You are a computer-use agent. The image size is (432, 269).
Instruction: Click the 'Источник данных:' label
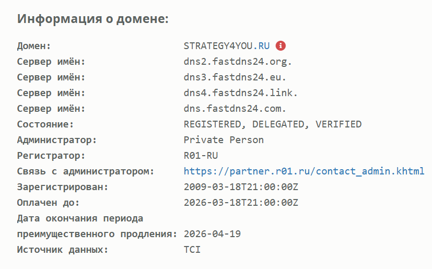click(63, 250)
